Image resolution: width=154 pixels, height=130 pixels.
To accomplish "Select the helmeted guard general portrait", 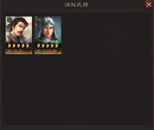I will pyautogui.click(x=48, y=35).
